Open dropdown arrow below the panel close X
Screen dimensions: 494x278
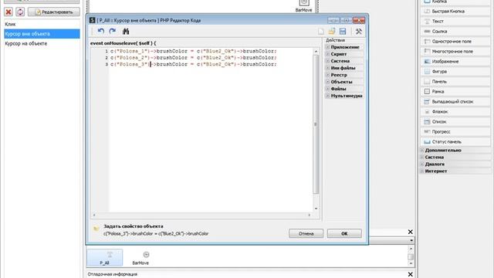(x=411, y=240)
